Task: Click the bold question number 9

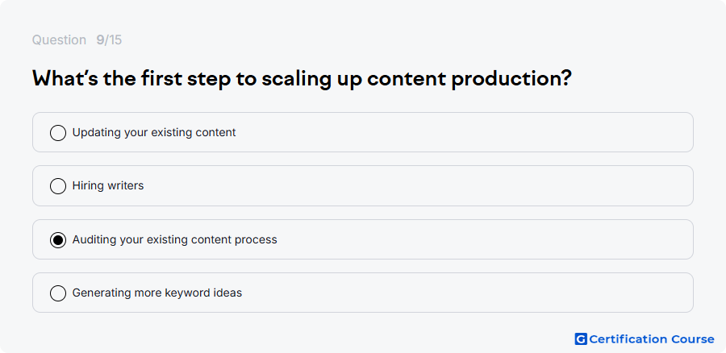Action: tap(100, 39)
